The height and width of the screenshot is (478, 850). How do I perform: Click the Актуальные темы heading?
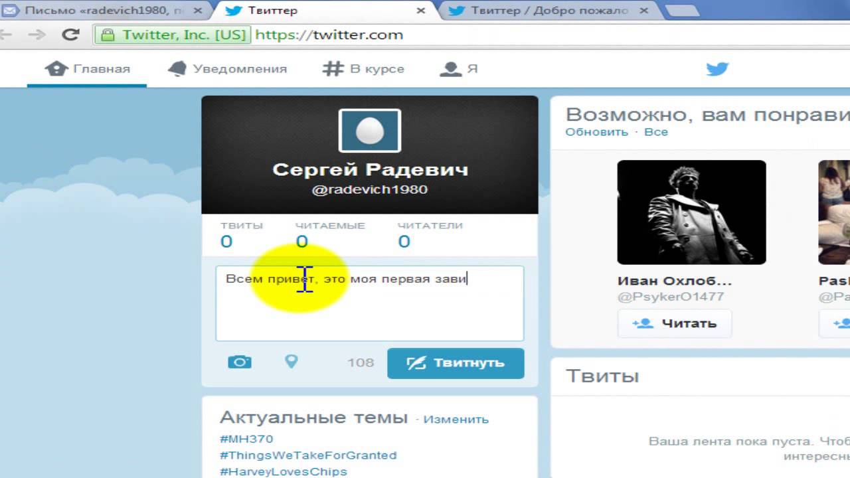coord(313,418)
